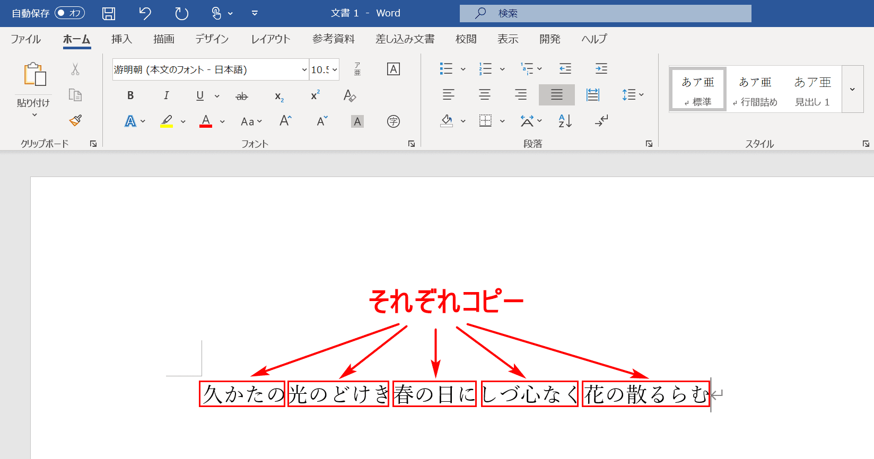Image resolution: width=874 pixels, height=459 pixels.
Task: Apply paragraph shading fill color
Action: click(447, 121)
